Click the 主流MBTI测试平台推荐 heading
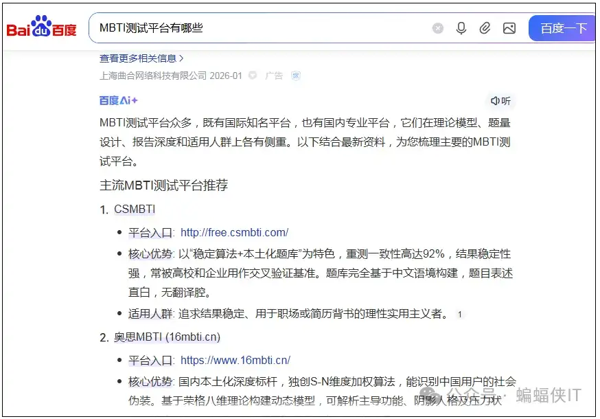 point(164,185)
